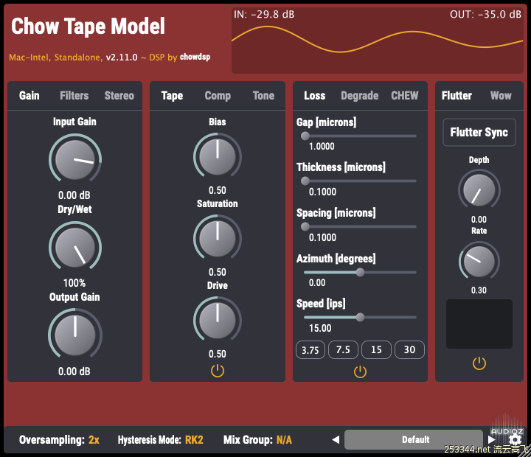Switch to the Tape tab

coord(172,96)
